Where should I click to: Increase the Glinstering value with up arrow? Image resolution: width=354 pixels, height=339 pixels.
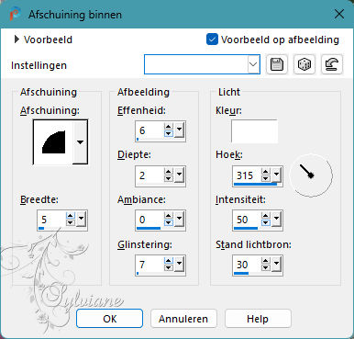pos(168,260)
